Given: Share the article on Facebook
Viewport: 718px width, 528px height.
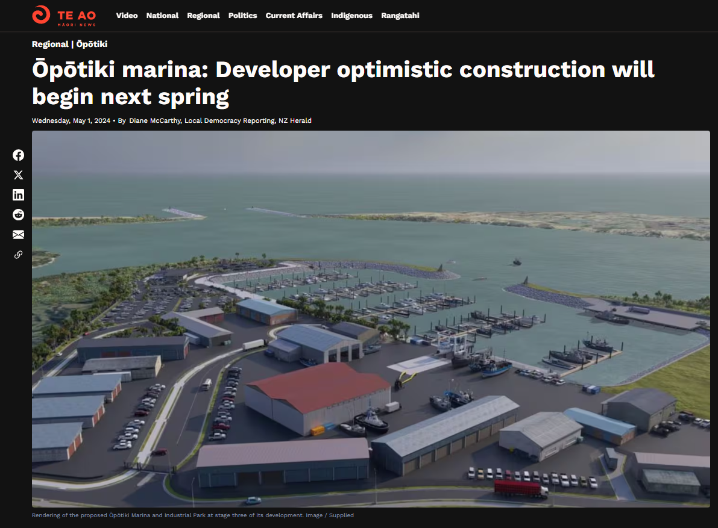Looking at the screenshot, I should (x=19, y=155).
